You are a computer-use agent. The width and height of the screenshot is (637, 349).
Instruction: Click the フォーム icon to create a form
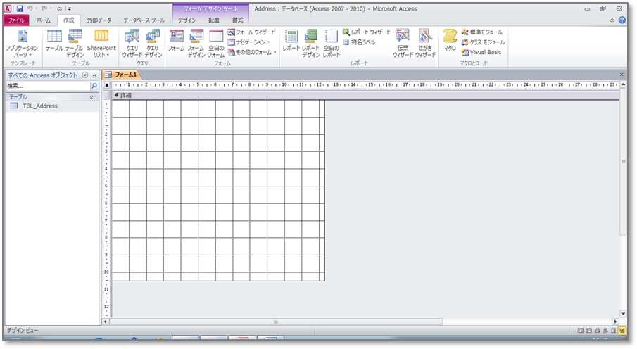pos(176,40)
